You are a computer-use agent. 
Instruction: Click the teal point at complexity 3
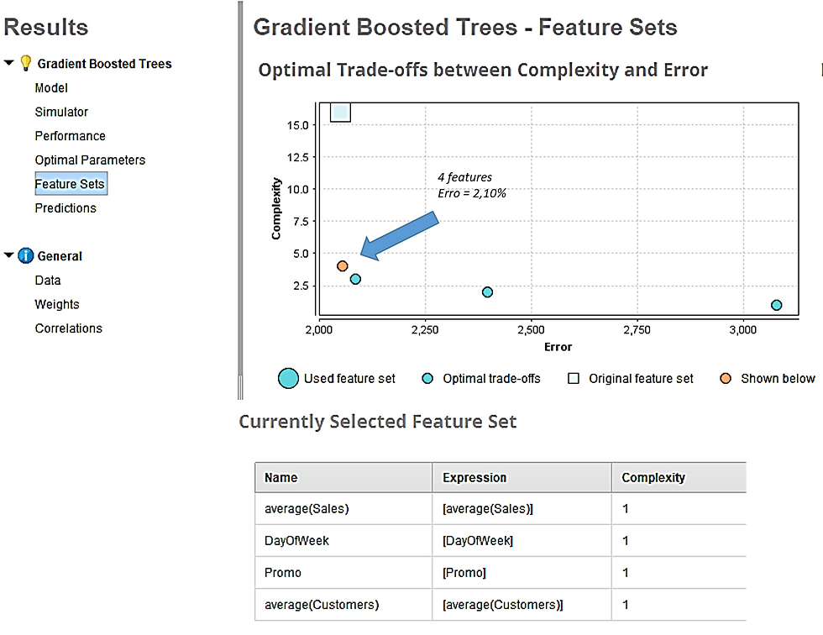tap(355, 279)
